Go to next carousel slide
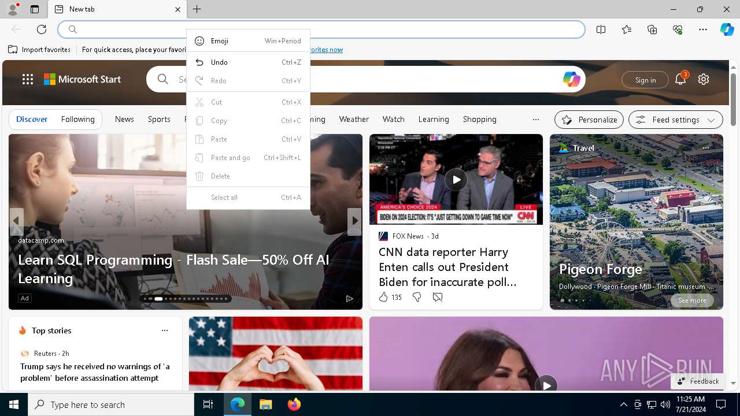 [x=354, y=221]
